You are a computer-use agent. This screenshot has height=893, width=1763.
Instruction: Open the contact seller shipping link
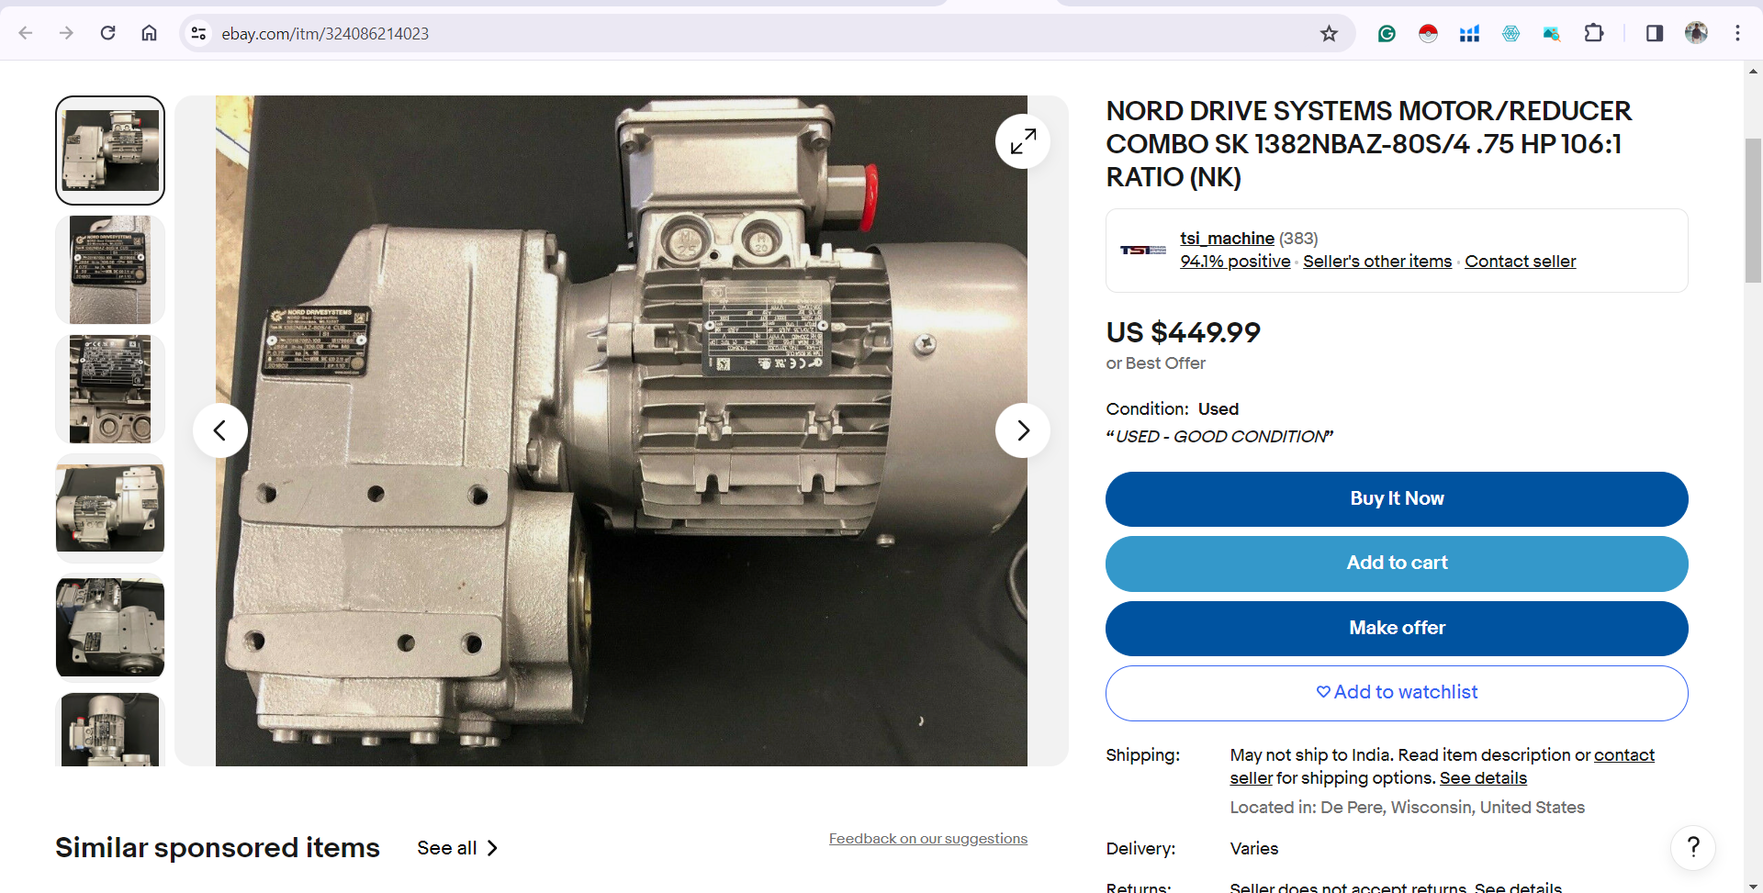coord(1624,755)
